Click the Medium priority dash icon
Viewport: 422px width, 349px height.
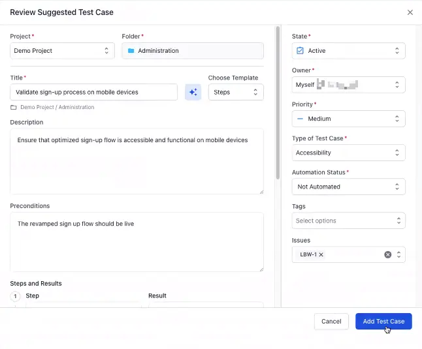coord(300,119)
